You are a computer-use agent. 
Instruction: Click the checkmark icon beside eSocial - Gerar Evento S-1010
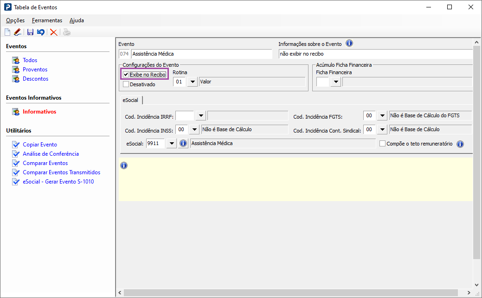[x=16, y=182]
